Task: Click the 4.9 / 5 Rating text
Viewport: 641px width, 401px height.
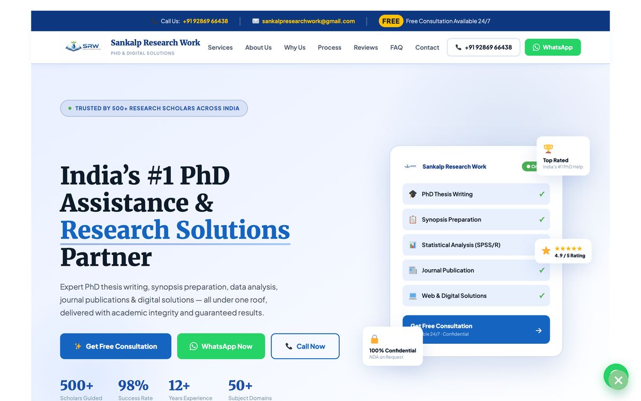Action: [x=570, y=256]
